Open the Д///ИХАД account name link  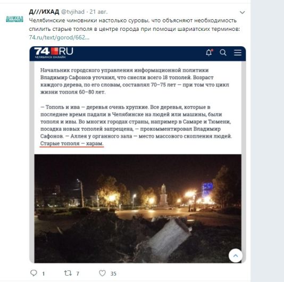44,12
